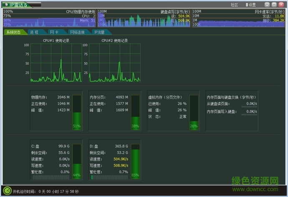Open the IP流量 tab

pyautogui.click(x=99, y=32)
